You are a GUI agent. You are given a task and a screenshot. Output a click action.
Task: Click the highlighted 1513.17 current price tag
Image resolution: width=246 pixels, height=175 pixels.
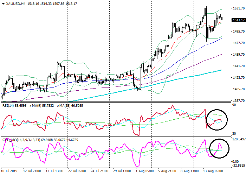(238, 20)
